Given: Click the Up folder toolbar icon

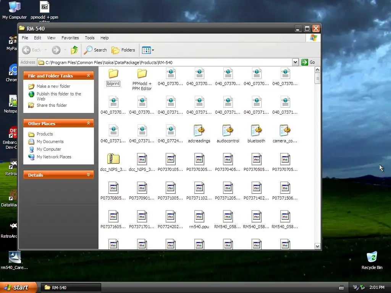Looking at the screenshot, I should point(74,50).
